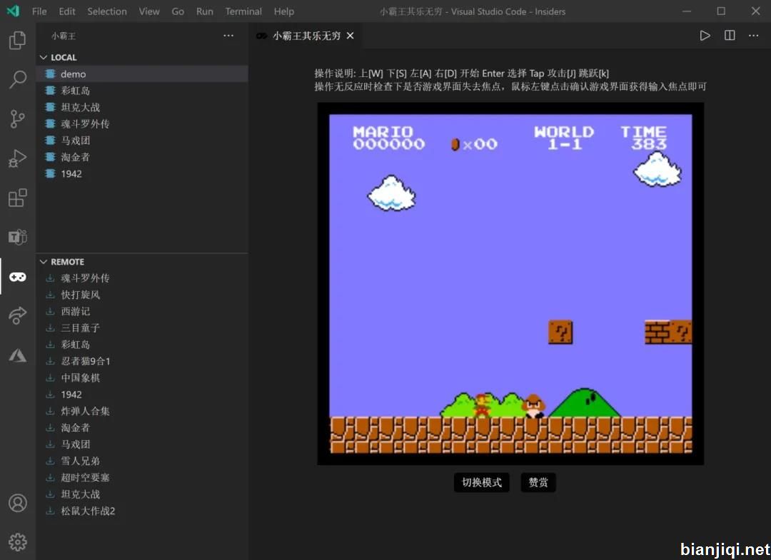Image resolution: width=771 pixels, height=560 pixels.
Task: Select 1942 in the LOCAL list
Action: [x=143, y=174]
